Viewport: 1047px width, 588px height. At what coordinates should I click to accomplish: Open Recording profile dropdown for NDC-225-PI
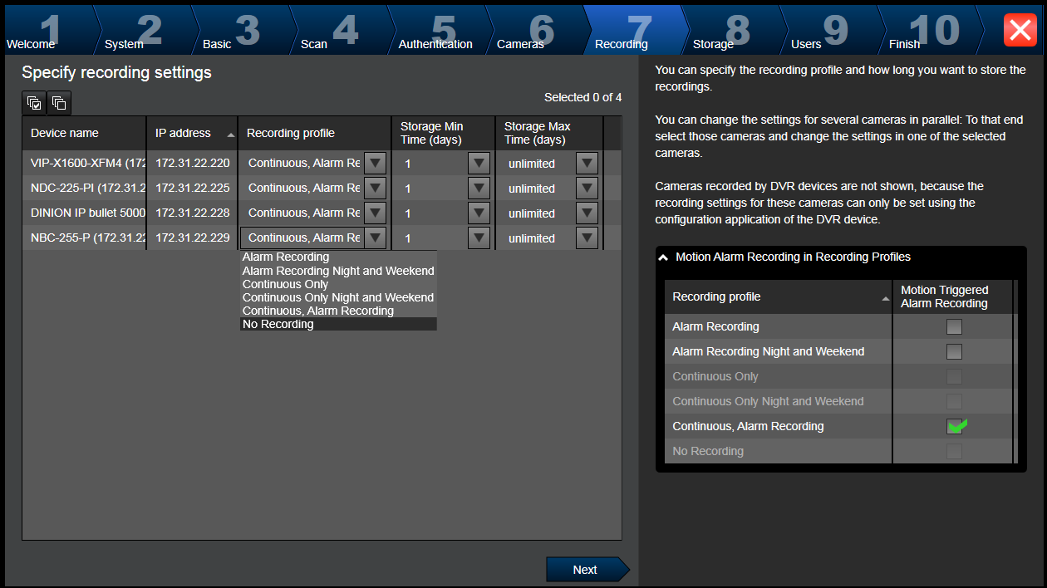click(376, 188)
